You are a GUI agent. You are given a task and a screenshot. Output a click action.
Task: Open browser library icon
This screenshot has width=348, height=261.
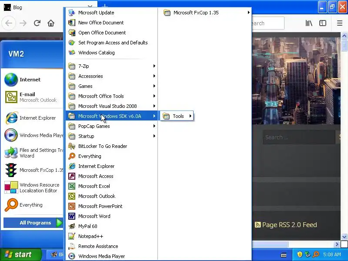pos(309,23)
